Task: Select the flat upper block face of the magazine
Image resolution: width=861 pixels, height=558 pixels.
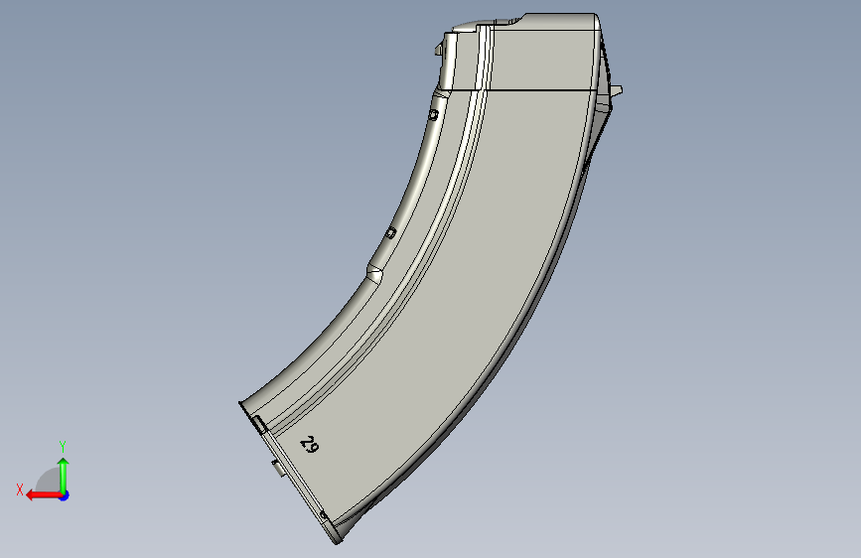Action: click(x=541, y=59)
